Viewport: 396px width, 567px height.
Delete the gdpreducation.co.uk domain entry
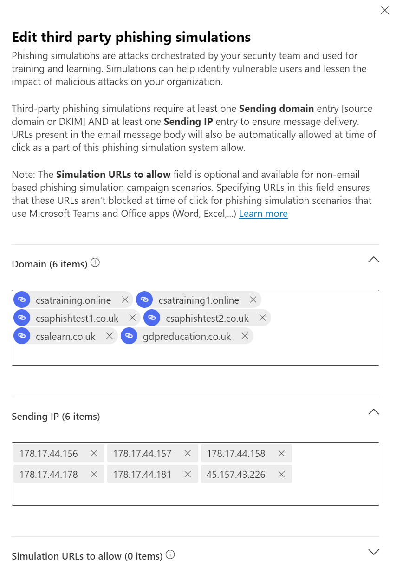tap(244, 336)
